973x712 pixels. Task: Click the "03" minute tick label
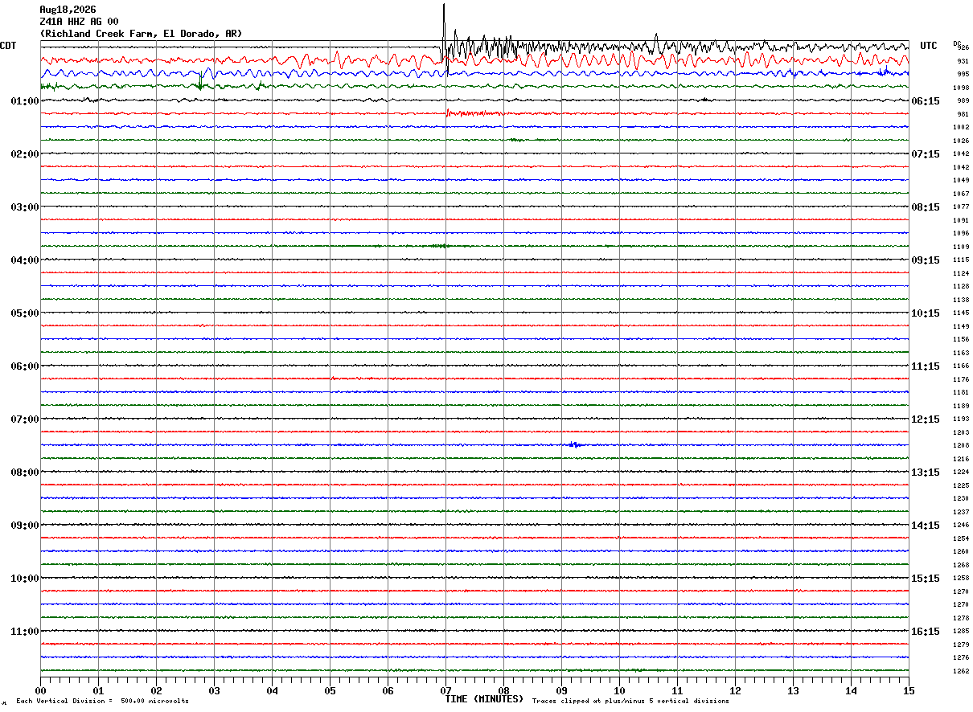(x=214, y=690)
